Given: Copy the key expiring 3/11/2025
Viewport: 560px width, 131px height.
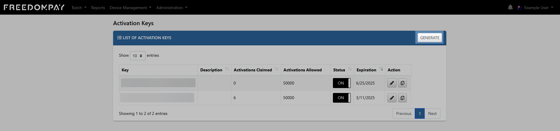Looking at the screenshot, I should pyautogui.click(x=402, y=98).
